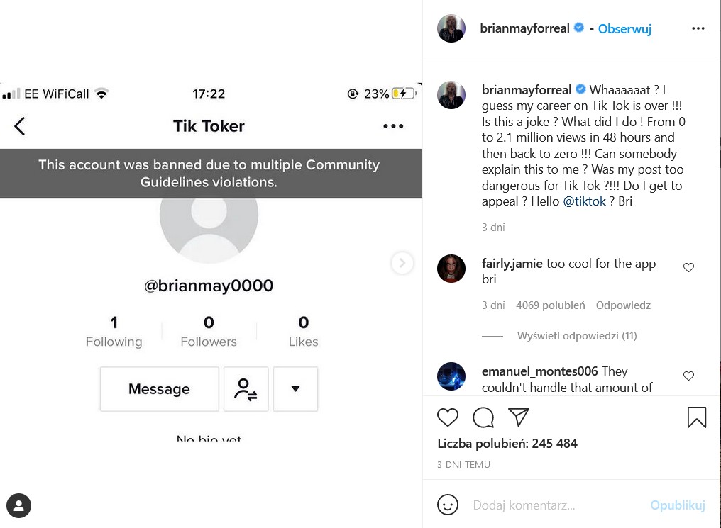This screenshot has width=721, height=528.
Task: Show who liked via Liczba polubień
Action: (x=507, y=444)
